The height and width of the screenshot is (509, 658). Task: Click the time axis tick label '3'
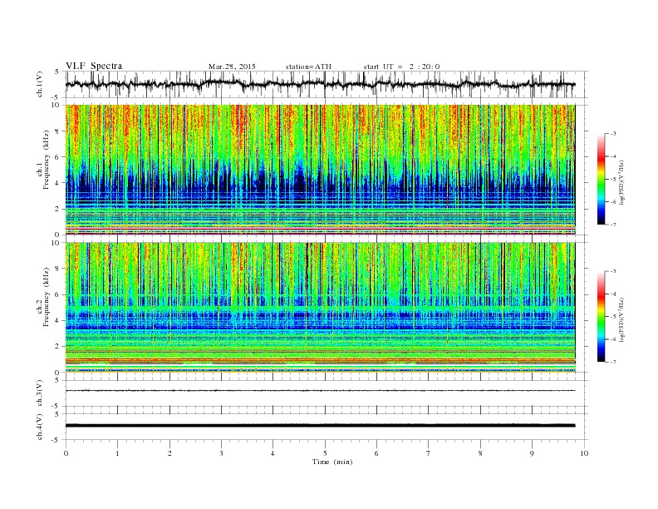(221, 453)
